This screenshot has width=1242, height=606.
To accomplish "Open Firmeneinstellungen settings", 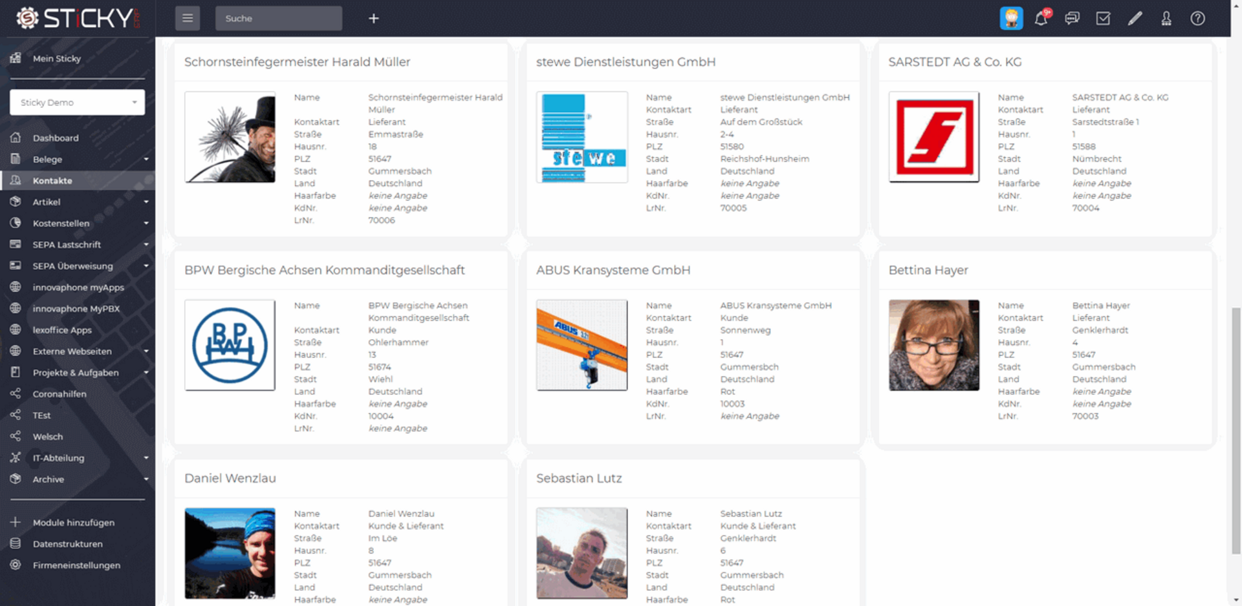I will (76, 565).
